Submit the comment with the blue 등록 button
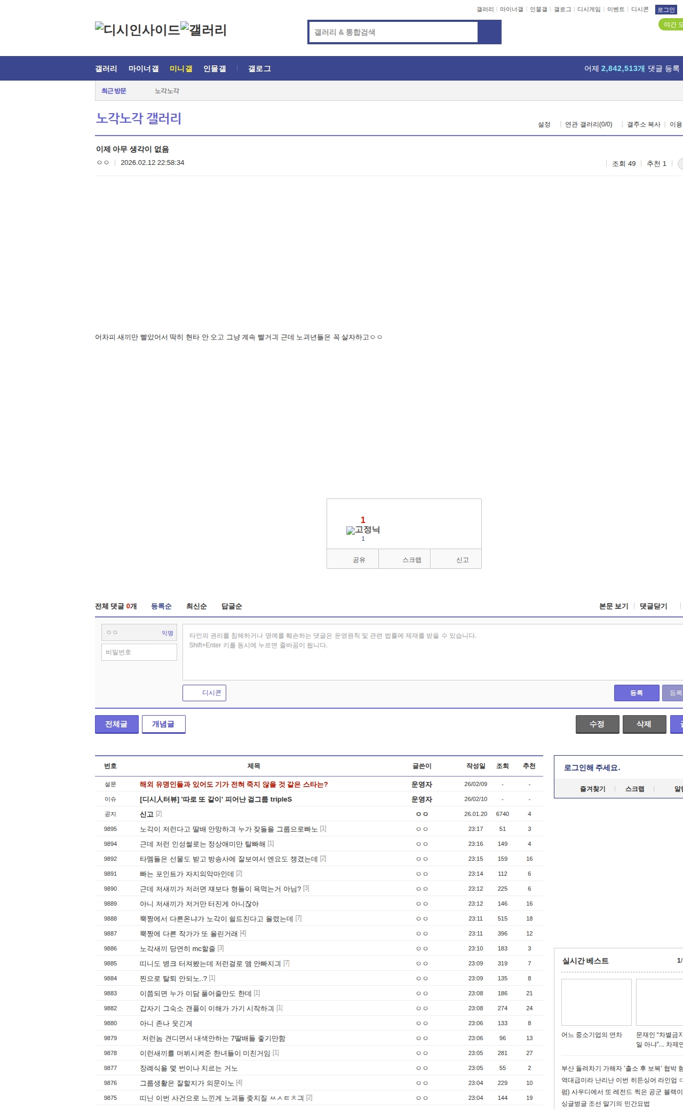Screen dimensions: 683x1109 [637, 693]
